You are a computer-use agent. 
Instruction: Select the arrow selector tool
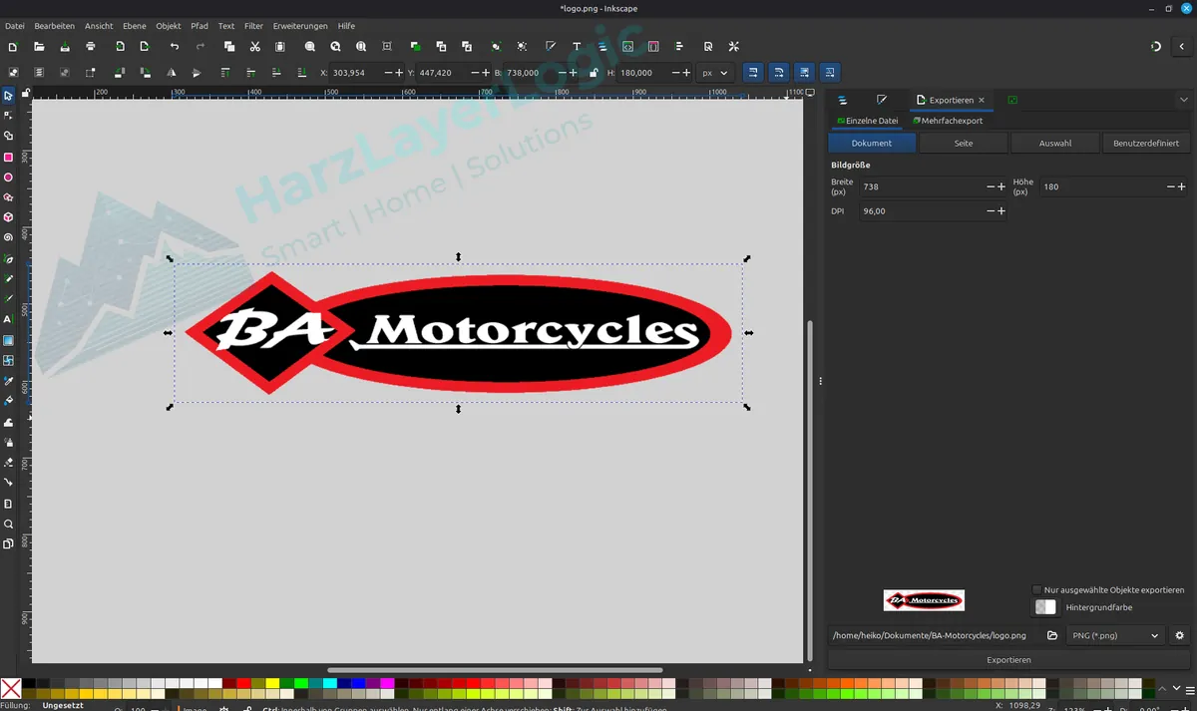coord(8,96)
